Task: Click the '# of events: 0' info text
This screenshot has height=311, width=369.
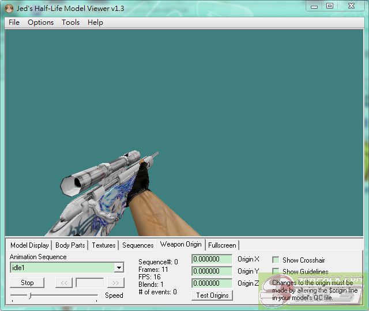Action: (x=157, y=292)
